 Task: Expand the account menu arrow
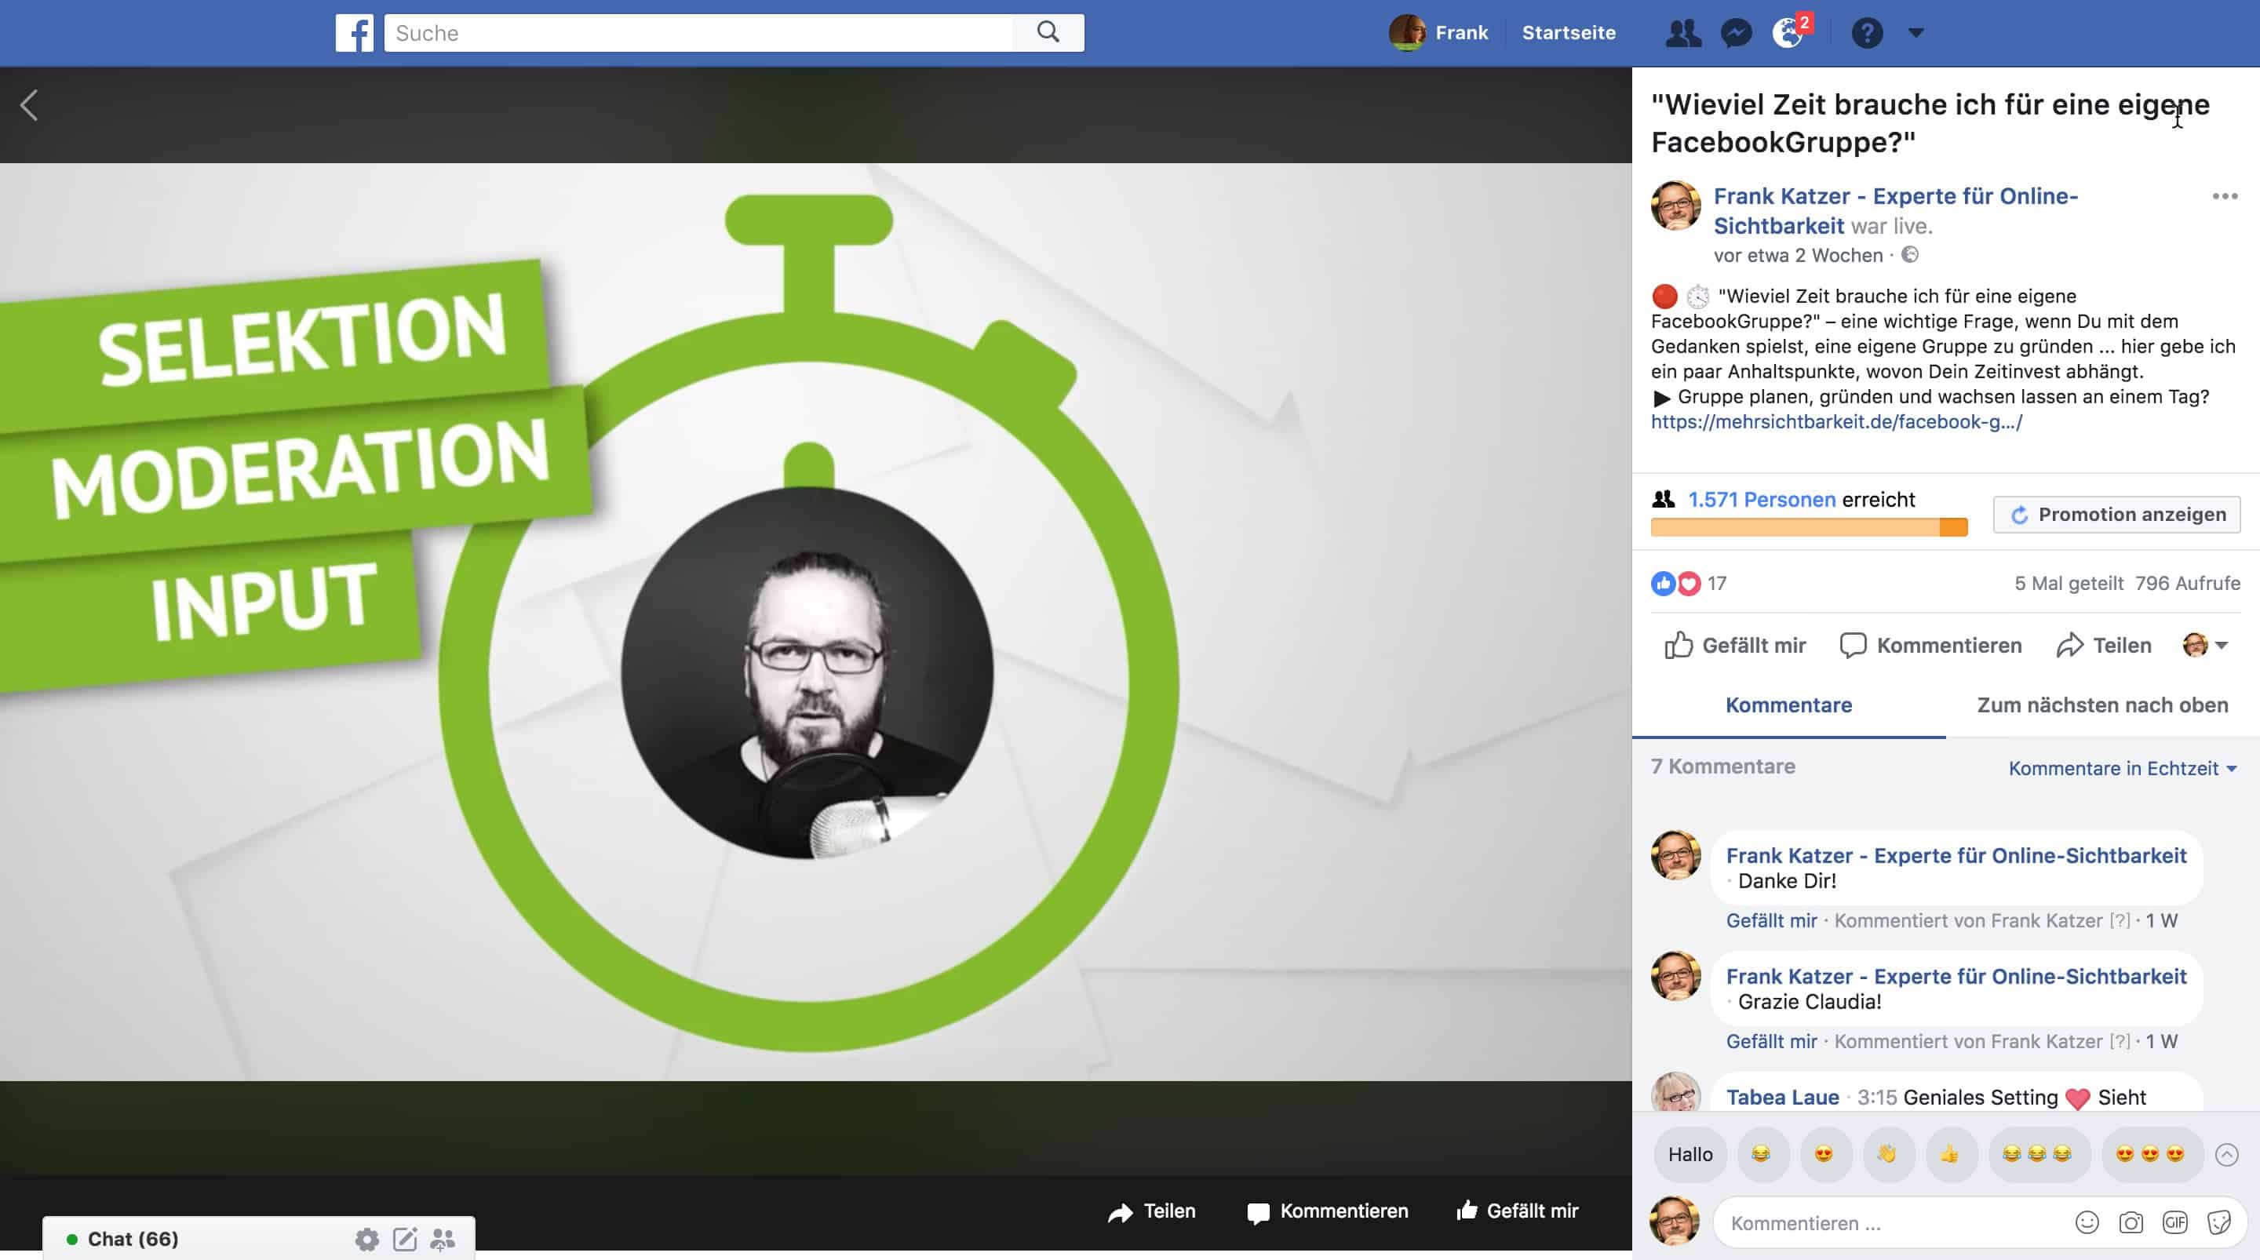click(x=1916, y=33)
